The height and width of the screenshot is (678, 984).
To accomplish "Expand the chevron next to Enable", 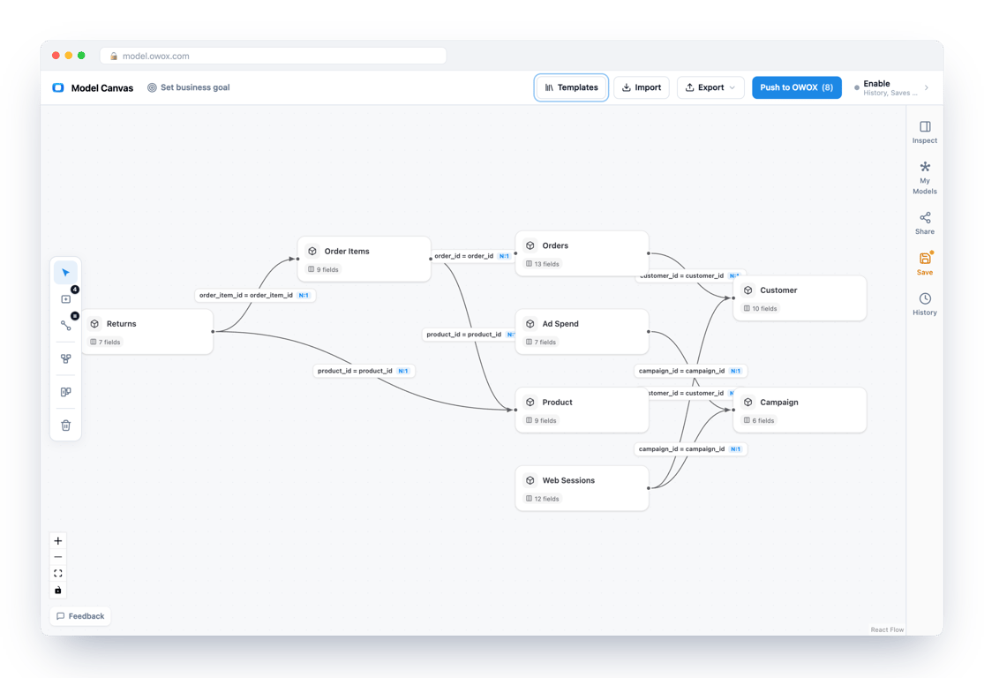I will pos(927,88).
